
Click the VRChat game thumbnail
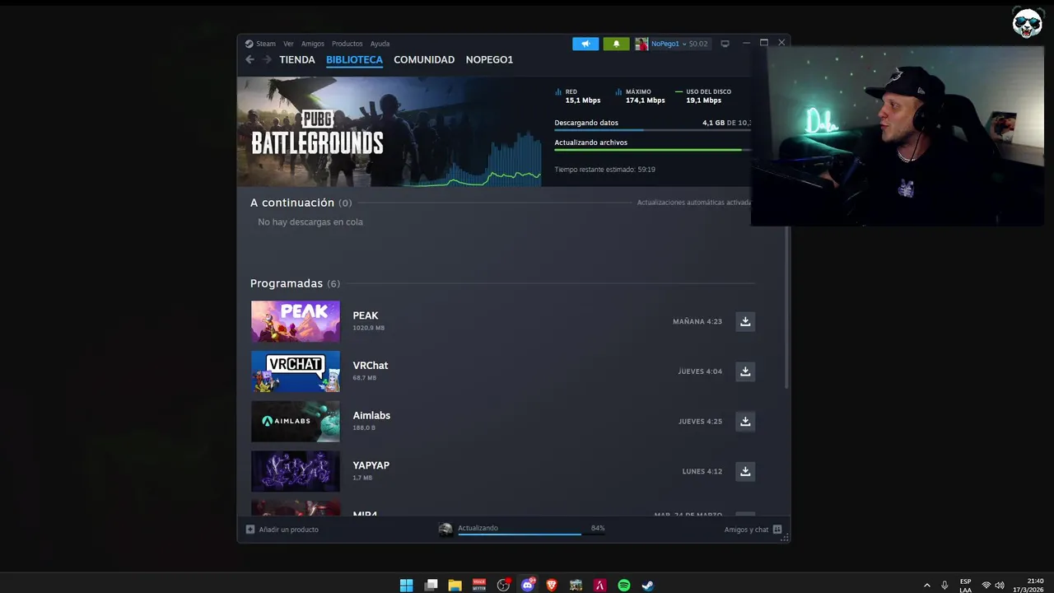click(296, 371)
